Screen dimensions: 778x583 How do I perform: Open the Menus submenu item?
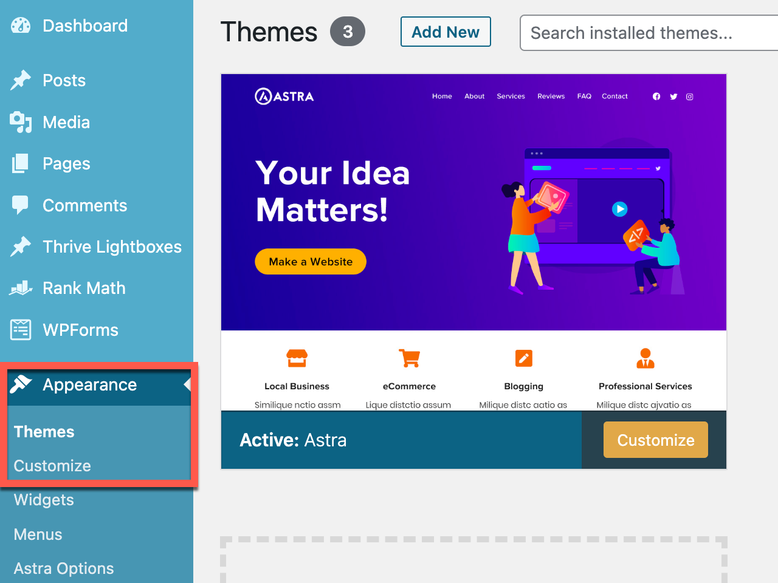point(38,534)
